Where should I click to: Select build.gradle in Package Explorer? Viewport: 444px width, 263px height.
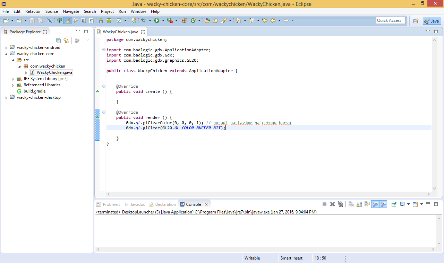(x=34, y=91)
